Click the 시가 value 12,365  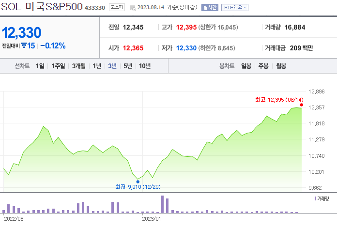[x=133, y=48]
